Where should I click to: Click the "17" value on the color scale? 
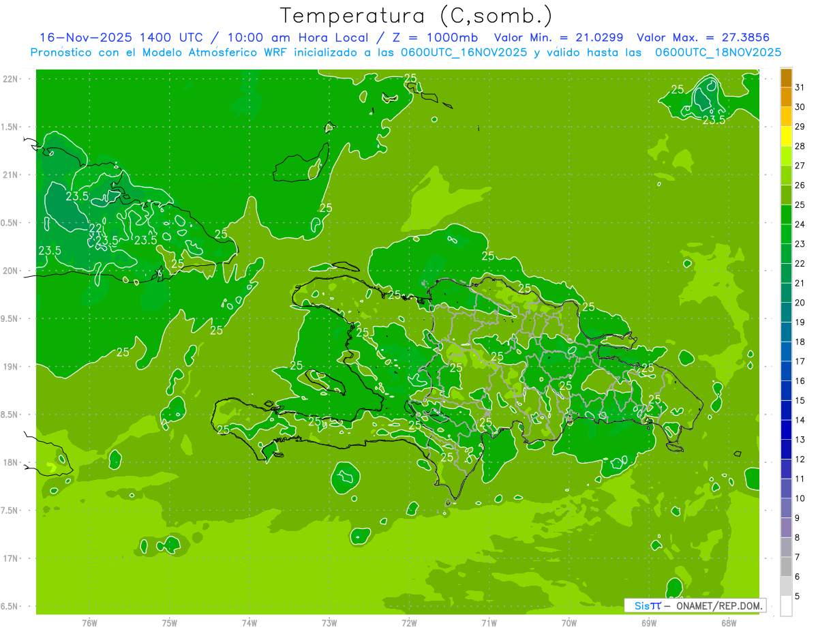tap(800, 361)
